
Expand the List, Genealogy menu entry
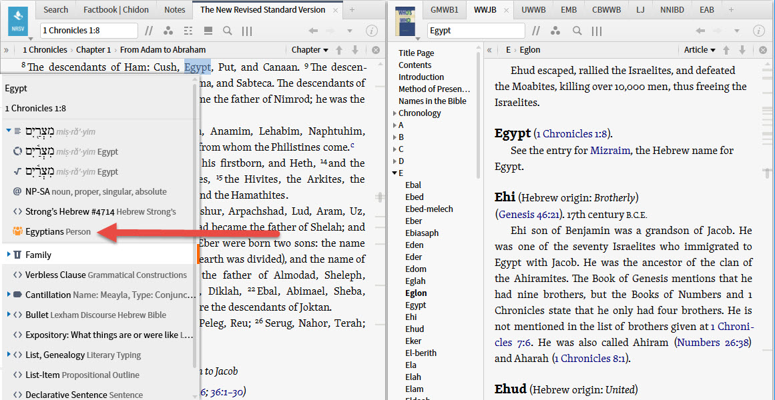coord(9,355)
